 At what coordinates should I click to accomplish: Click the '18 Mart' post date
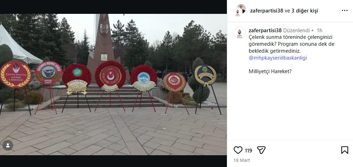click(x=241, y=160)
